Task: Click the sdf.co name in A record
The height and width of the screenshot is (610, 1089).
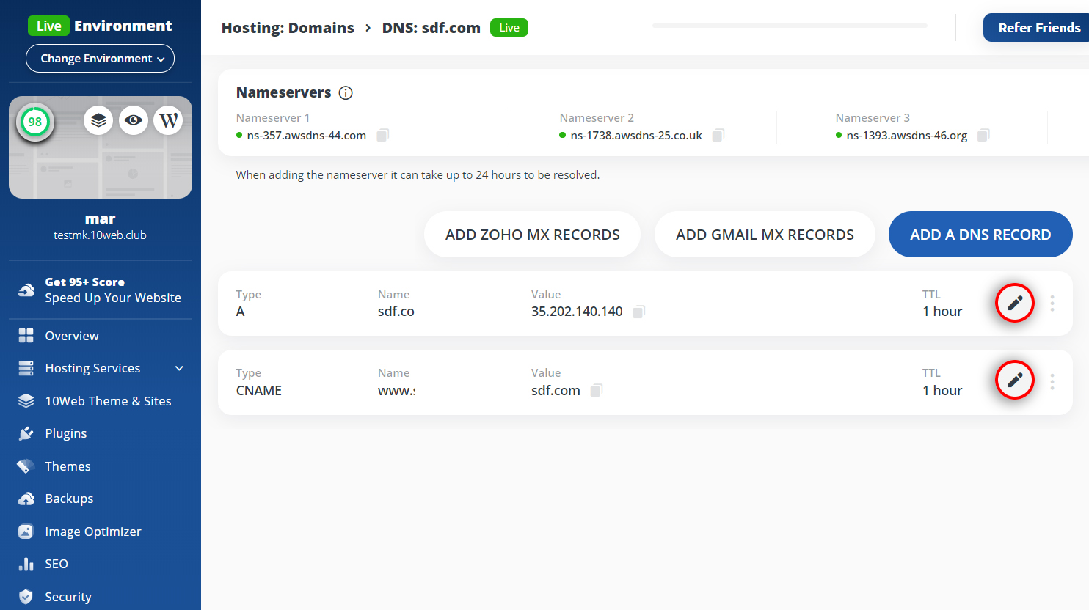Action: coord(396,312)
